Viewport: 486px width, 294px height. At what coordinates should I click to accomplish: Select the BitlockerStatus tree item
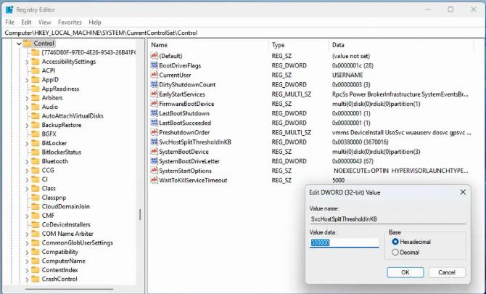click(62, 152)
